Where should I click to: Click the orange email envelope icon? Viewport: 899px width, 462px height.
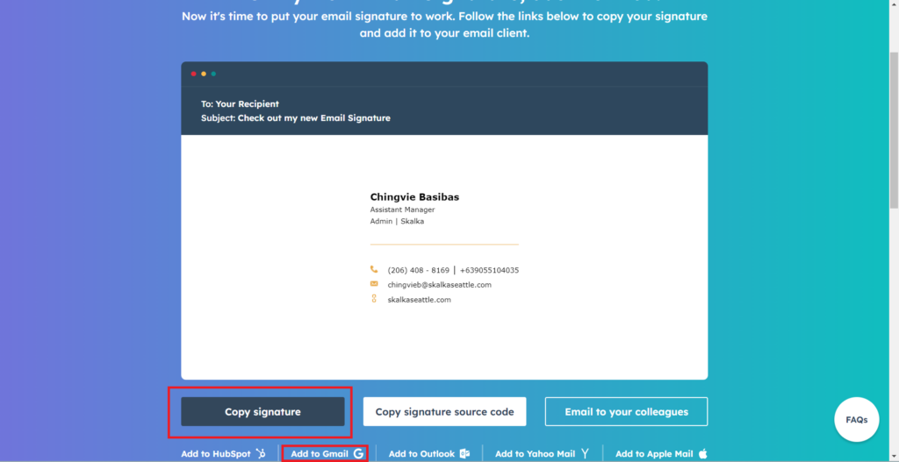(x=374, y=284)
